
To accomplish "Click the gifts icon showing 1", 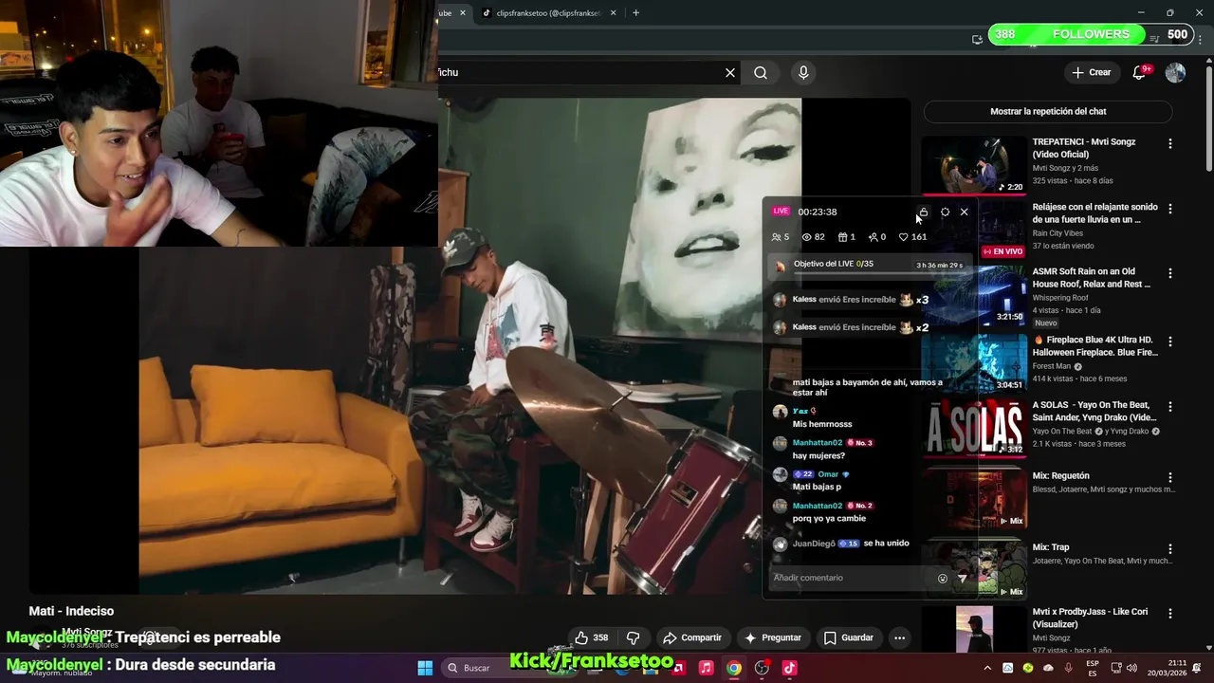I will (x=842, y=237).
